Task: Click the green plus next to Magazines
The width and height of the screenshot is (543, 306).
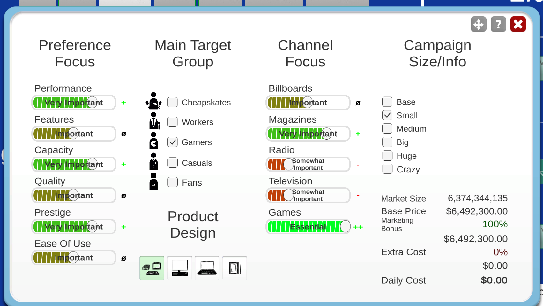Action: click(x=358, y=134)
